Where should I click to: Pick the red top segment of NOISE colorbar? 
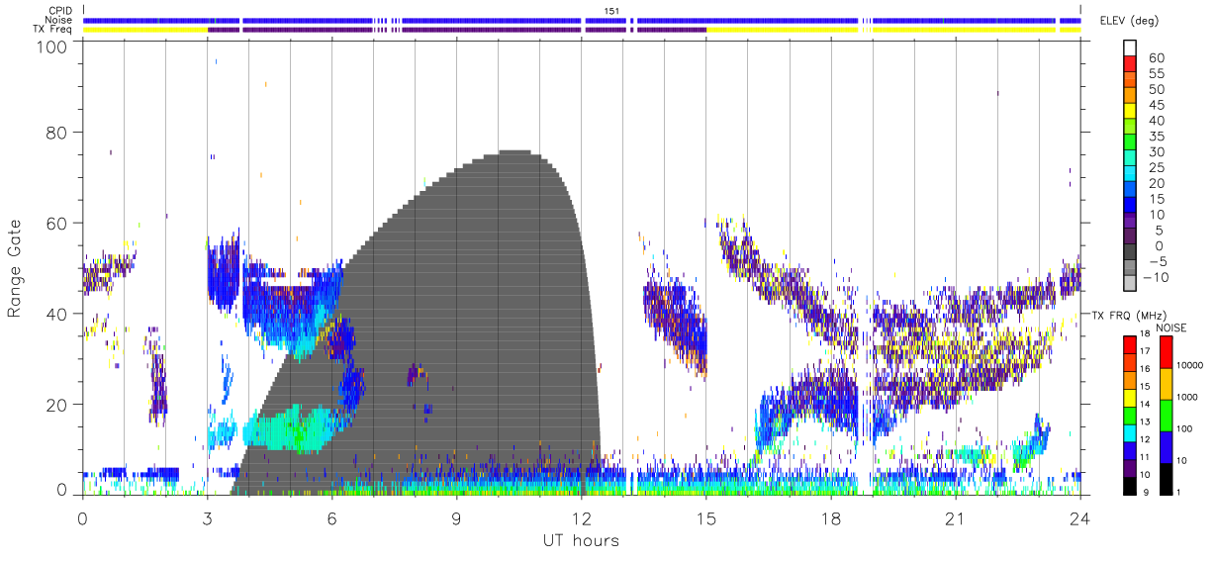[x=1167, y=351]
